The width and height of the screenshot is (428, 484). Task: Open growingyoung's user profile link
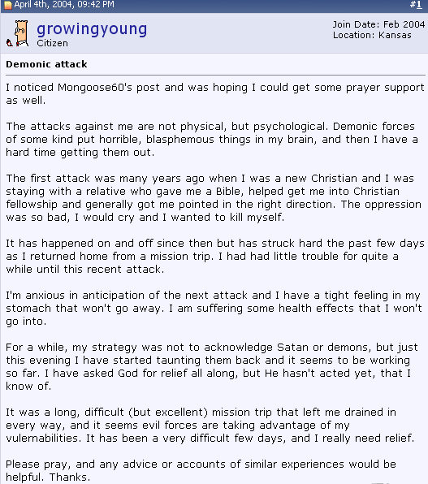click(x=92, y=29)
